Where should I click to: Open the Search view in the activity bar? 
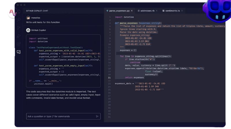coord(19,19)
